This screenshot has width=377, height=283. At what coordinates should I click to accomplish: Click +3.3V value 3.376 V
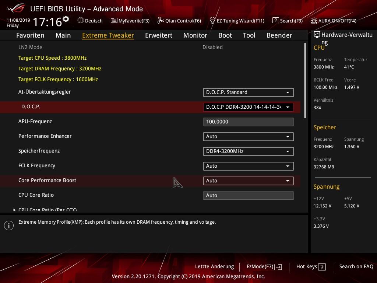click(321, 226)
